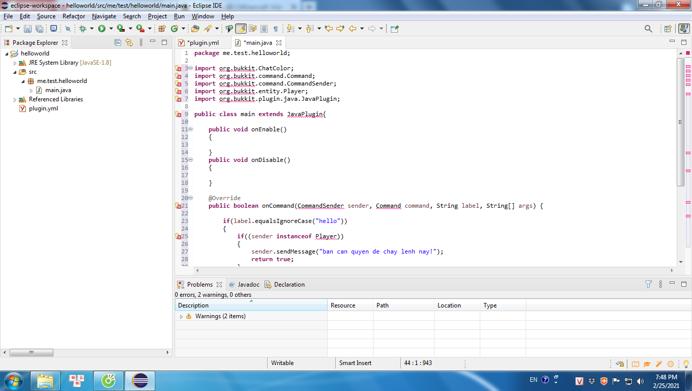The image size is (692, 391).
Task: Open the Problems view filter icon
Action: click(648, 285)
